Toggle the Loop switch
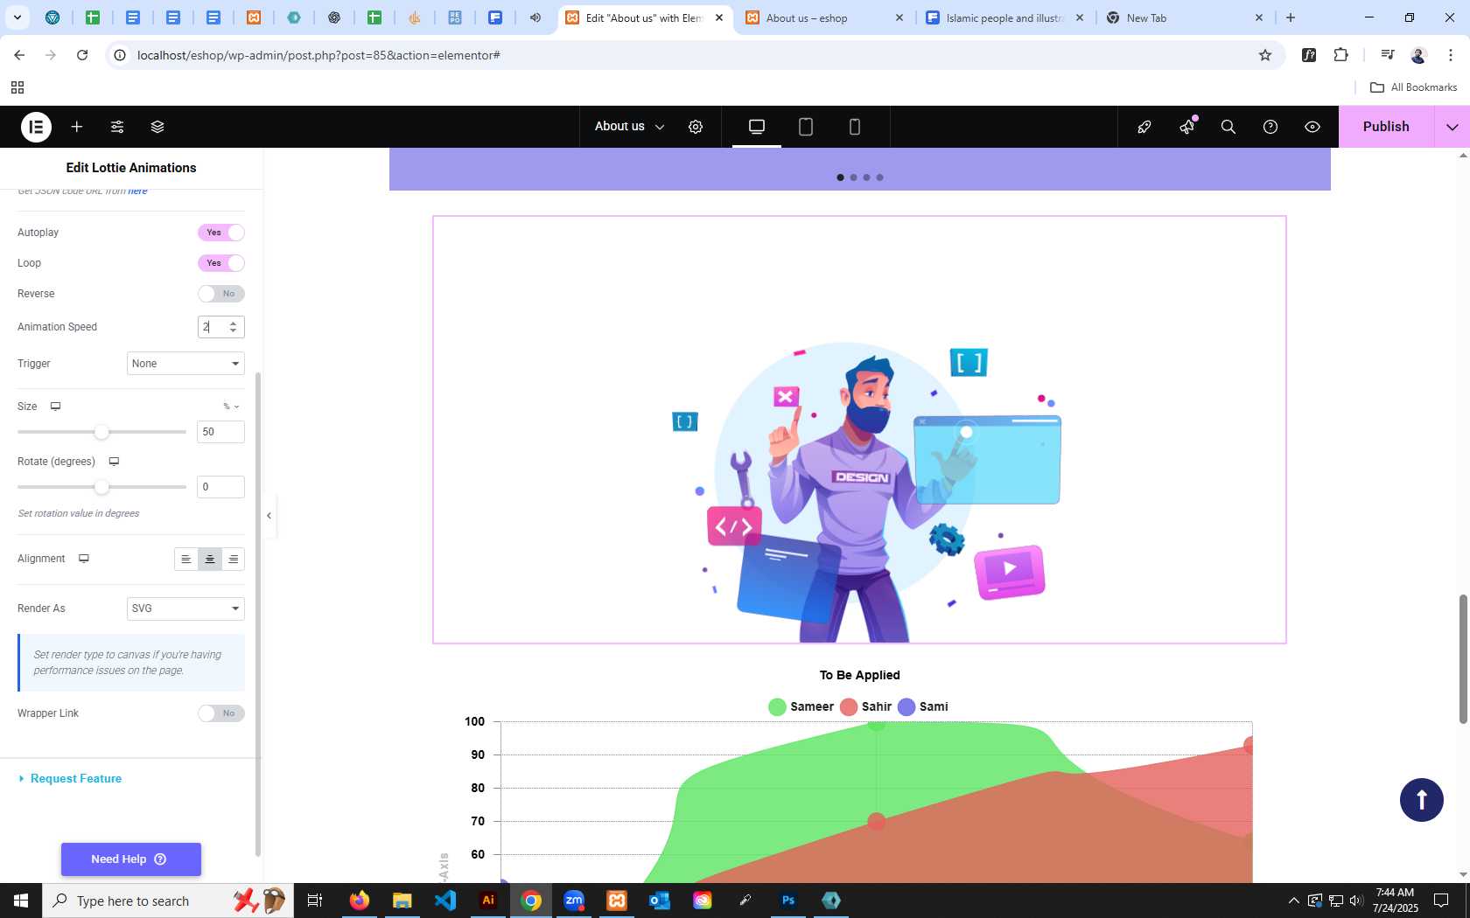 (221, 263)
